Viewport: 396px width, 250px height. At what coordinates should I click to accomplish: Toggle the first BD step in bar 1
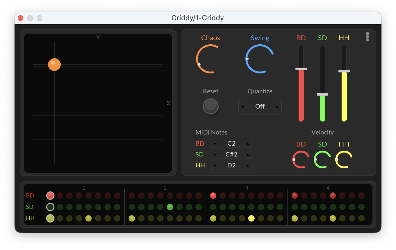pyautogui.click(x=50, y=196)
